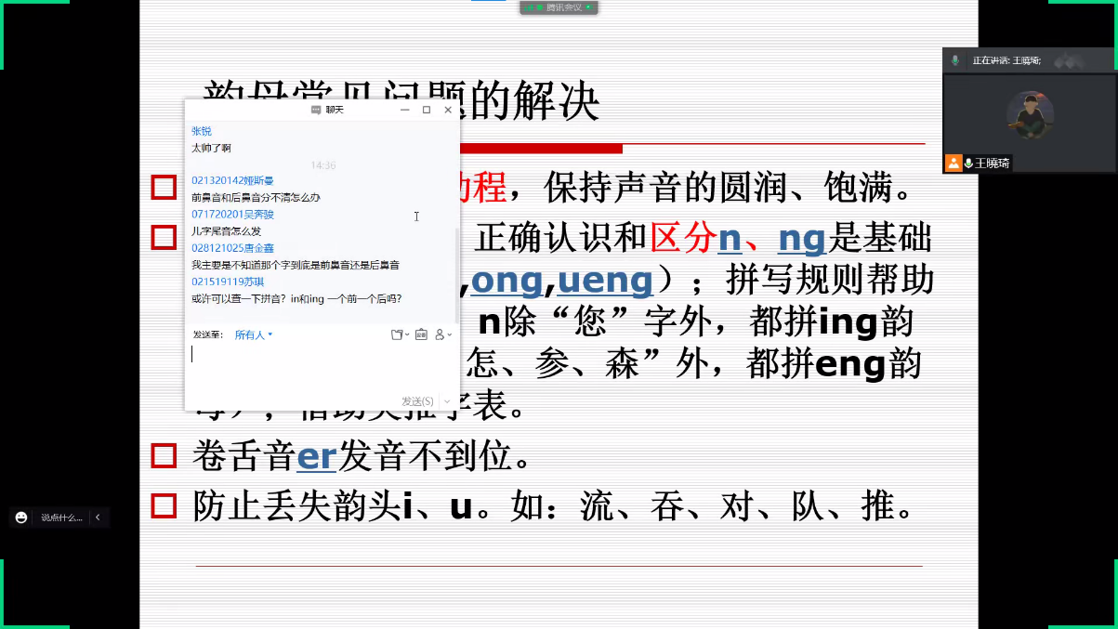
Task: Click the emoji smiley icon at bottom left
Action: 21,518
